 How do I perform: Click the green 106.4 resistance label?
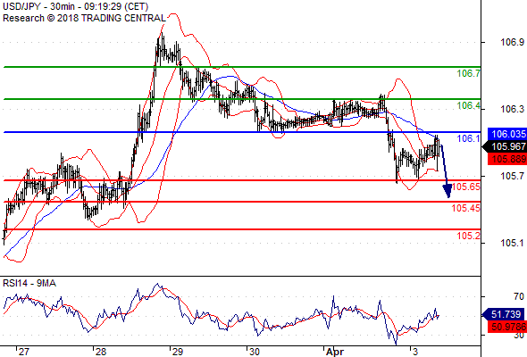tap(469, 106)
